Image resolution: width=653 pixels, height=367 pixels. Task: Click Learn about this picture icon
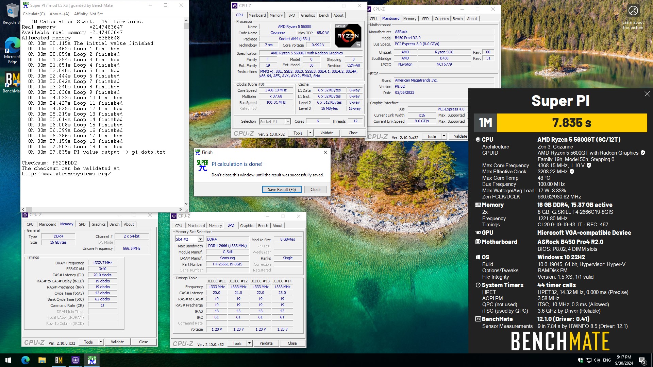point(633,11)
